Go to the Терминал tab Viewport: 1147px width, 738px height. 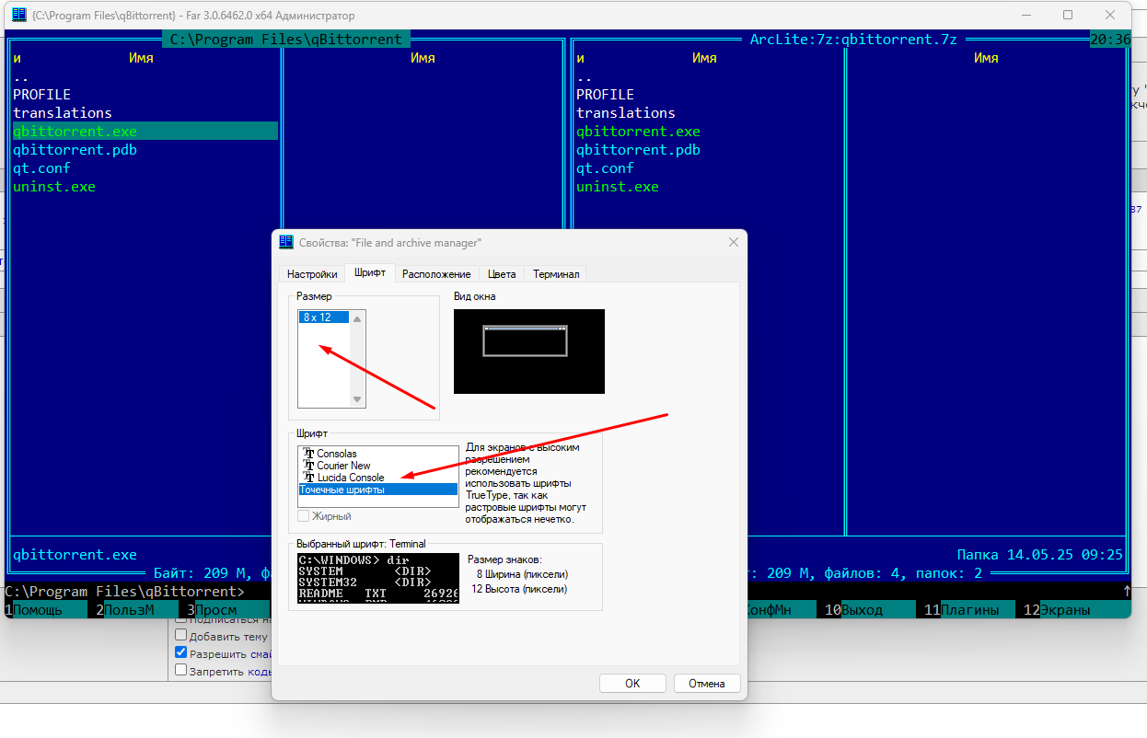tap(556, 274)
